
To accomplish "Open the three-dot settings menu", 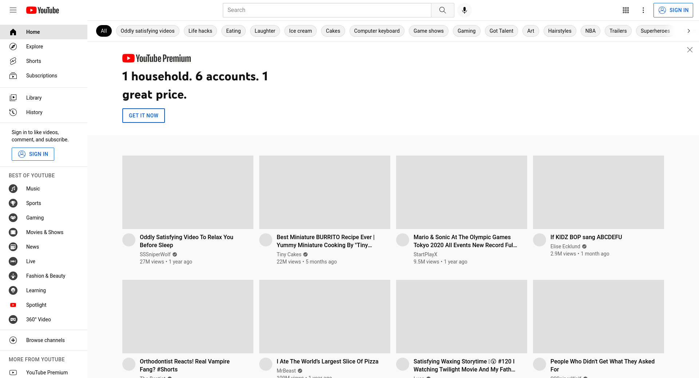I will click(643, 10).
